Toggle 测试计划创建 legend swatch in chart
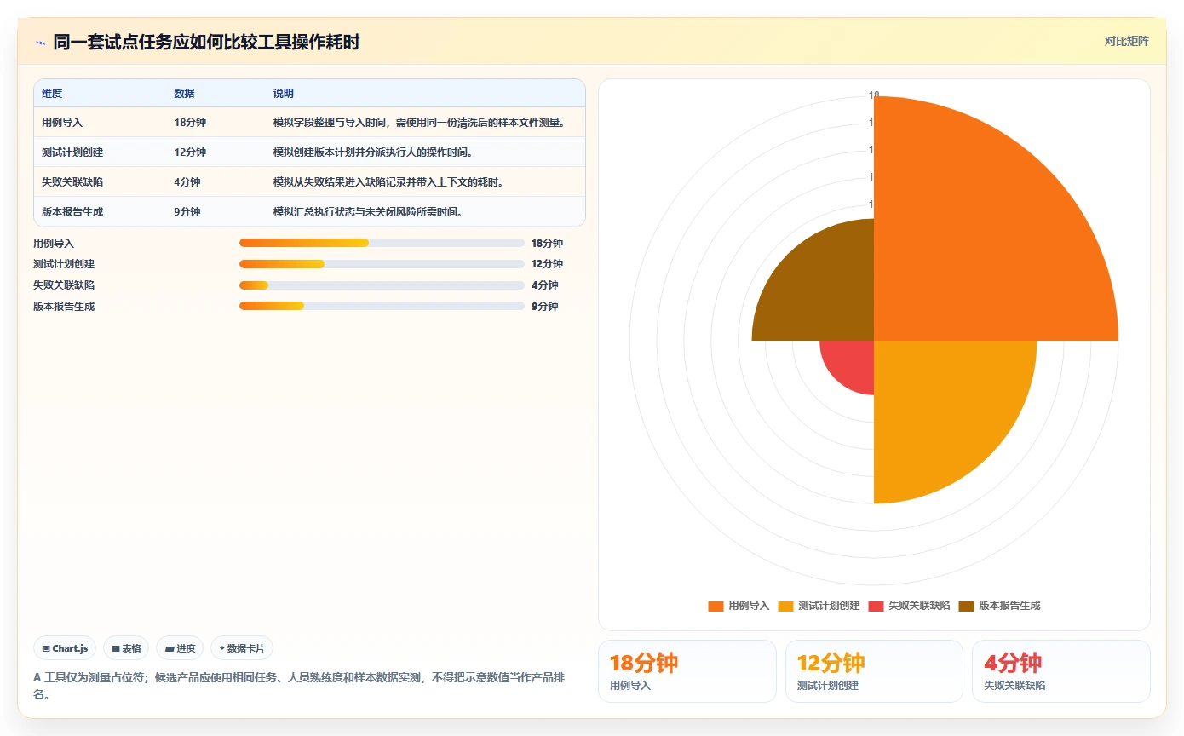Image resolution: width=1184 pixels, height=736 pixels. pos(785,606)
